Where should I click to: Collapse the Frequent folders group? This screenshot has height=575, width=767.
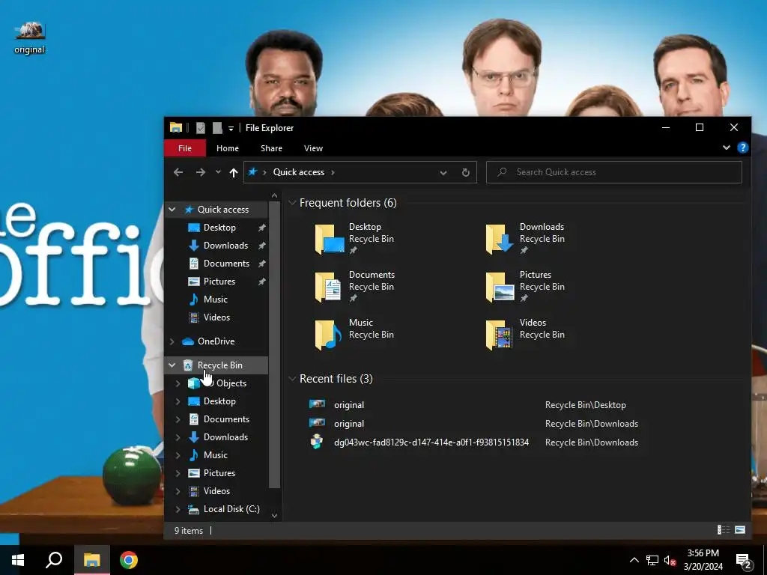(x=292, y=203)
